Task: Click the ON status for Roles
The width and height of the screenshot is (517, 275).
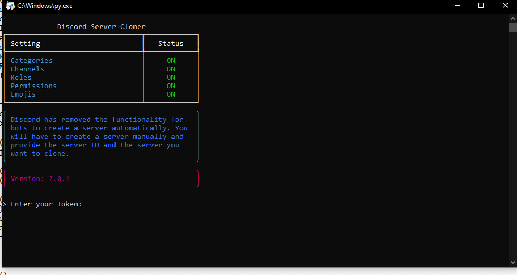Action: click(171, 78)
